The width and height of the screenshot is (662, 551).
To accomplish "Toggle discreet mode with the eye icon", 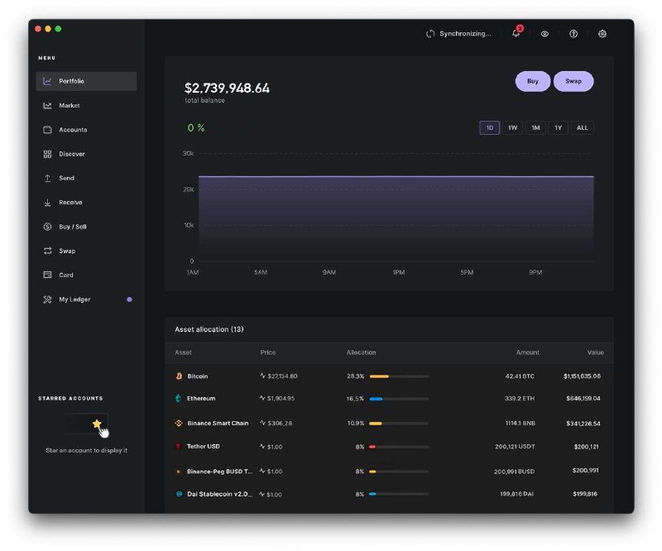I will [x=544, y=34].
